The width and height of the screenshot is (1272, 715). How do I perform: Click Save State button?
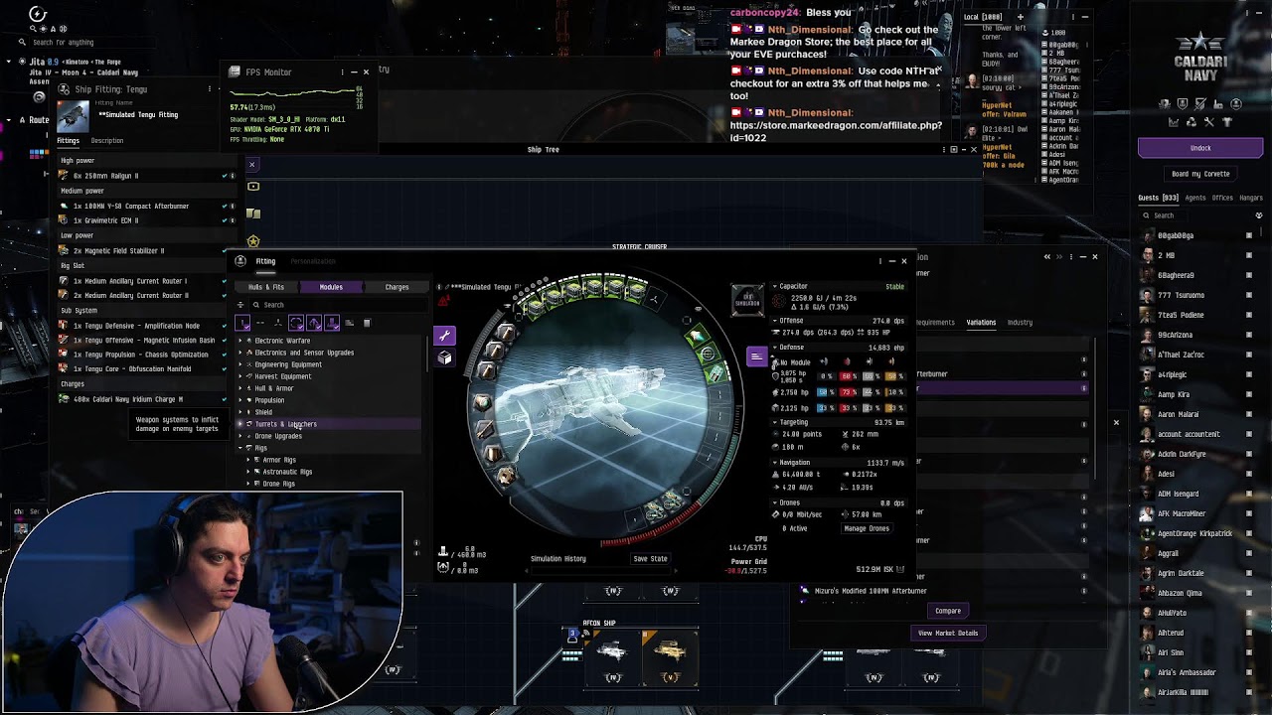click(x=650, y=559)
